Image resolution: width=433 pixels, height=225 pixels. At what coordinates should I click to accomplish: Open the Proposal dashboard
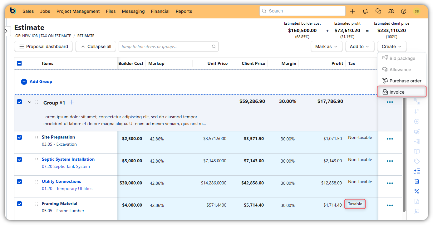(x=43, y=46)
